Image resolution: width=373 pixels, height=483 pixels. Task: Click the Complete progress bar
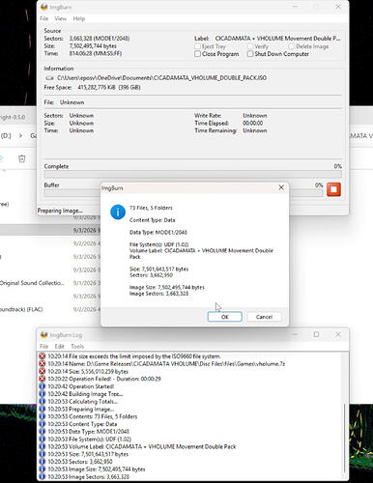tap(192, 174)
